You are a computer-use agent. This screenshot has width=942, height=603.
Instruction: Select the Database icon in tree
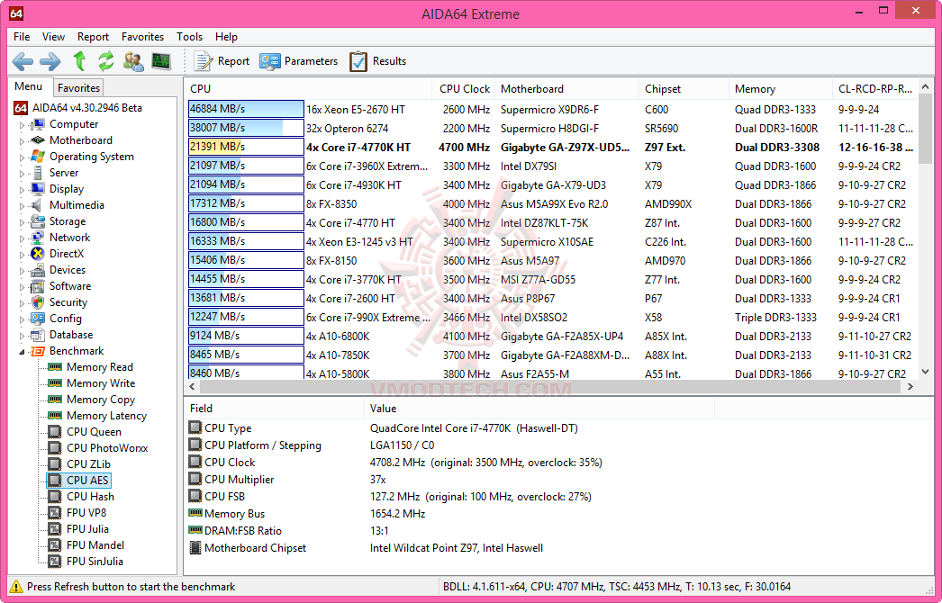click(37, 335)
